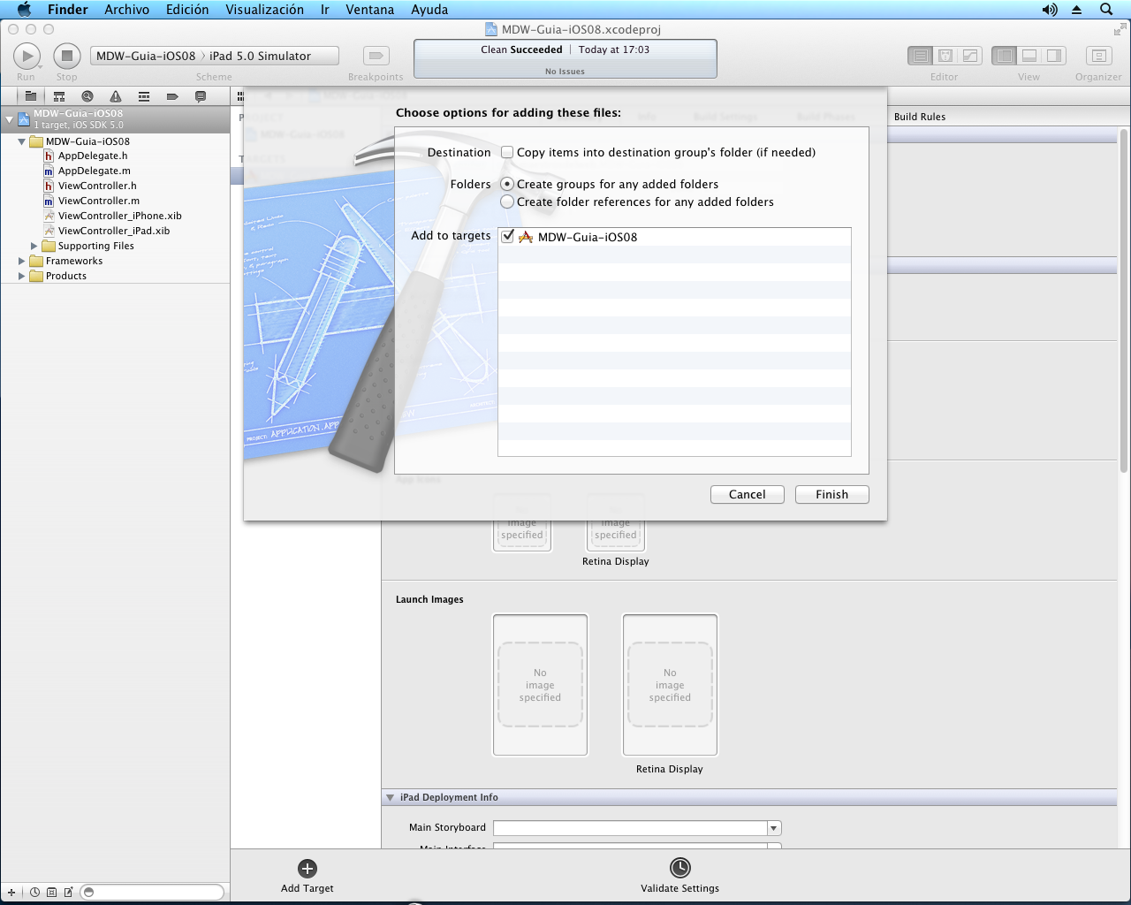Show the Project navigator
Viewport: 1131px width, 905px height.
coord(31,96)
